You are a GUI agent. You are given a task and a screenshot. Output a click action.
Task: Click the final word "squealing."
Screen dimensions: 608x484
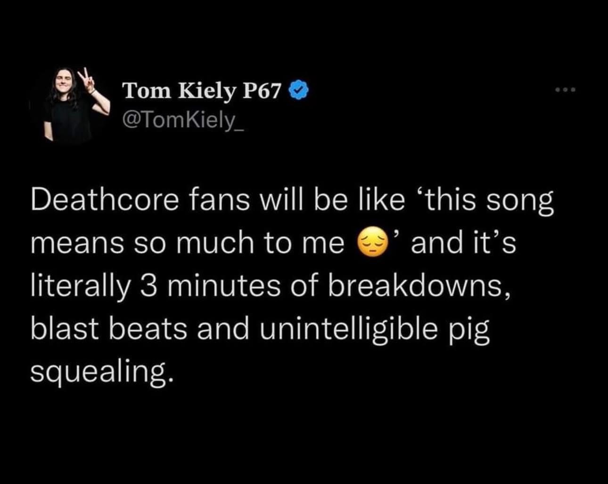click(x=99, y=372)
